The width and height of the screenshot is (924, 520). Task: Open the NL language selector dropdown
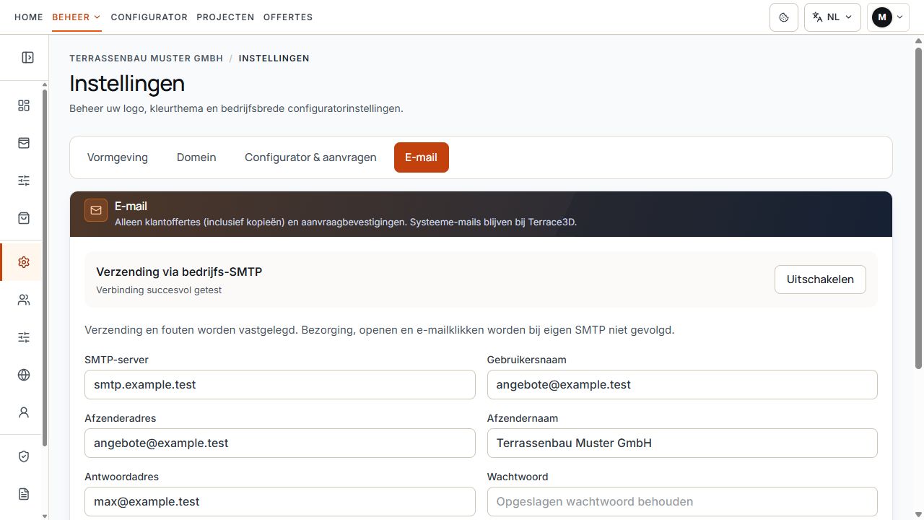(832, 17)
